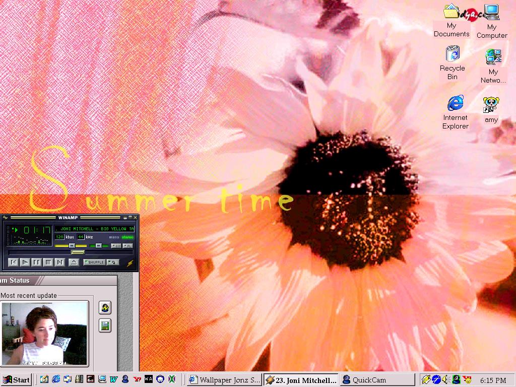
Task: Switch to Wallpaper Jonz taskbar window
Action: pyautogui.click(x=225, y=380)
